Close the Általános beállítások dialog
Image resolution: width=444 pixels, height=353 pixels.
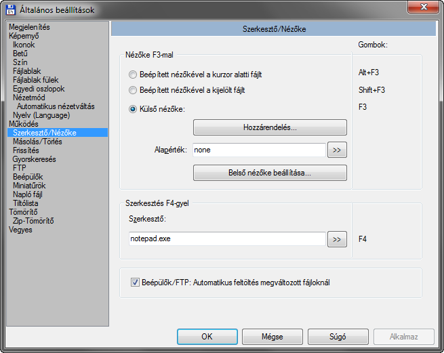[423, 7]
